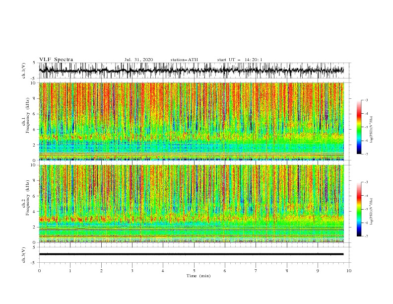
Task: Click the "ch.1(V)" axis label
Action: click(24, 71)
